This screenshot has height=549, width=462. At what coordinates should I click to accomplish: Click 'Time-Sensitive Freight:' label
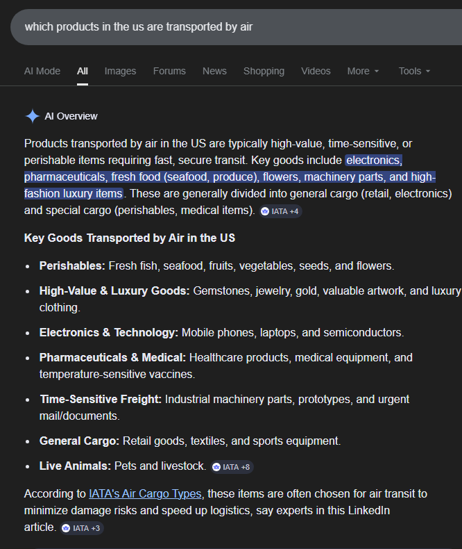coord(101,399)
